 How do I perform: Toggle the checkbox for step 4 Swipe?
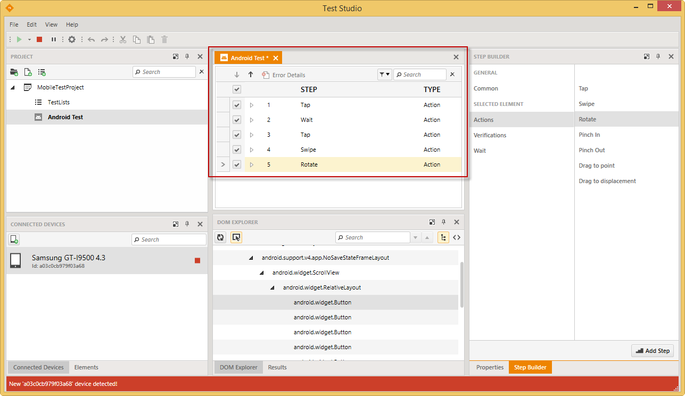[237, 150]
